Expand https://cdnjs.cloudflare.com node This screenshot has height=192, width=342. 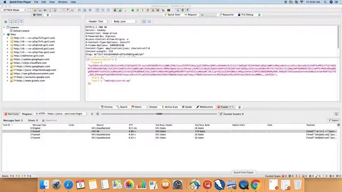pos(7,63)
